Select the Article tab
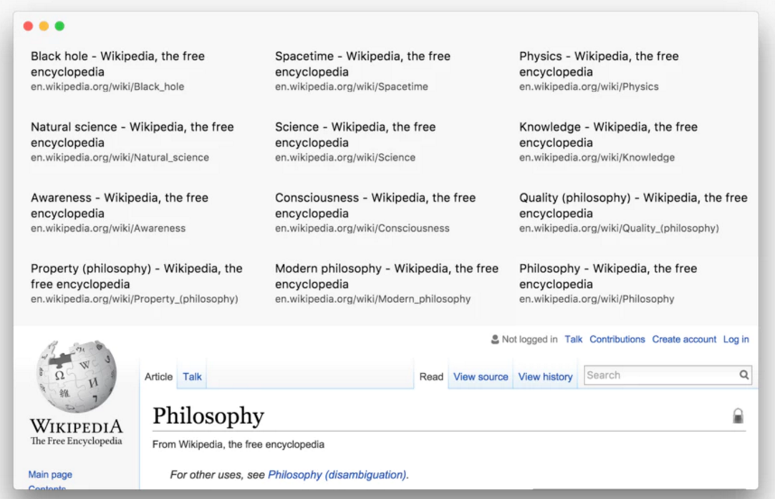 coord(158,377)
